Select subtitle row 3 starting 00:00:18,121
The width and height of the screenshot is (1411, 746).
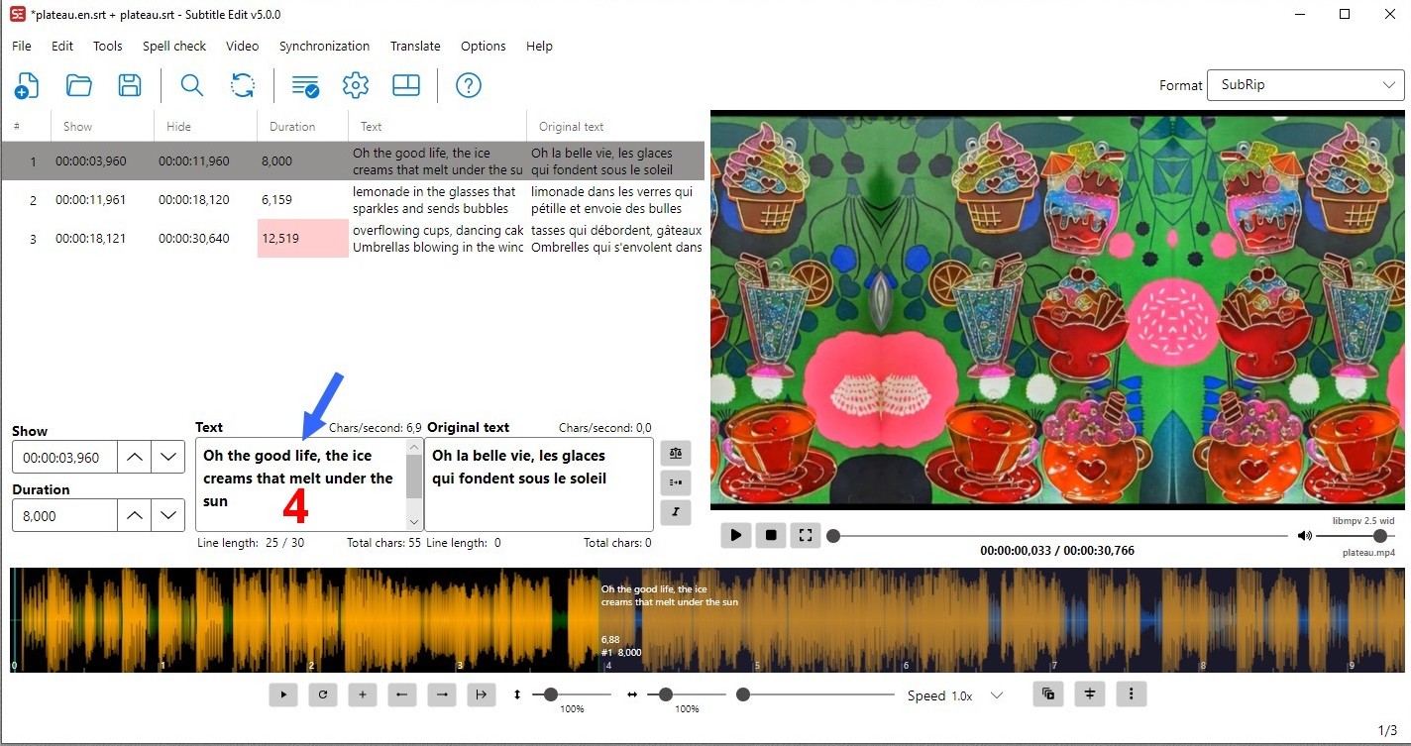(x=353, y=239)
